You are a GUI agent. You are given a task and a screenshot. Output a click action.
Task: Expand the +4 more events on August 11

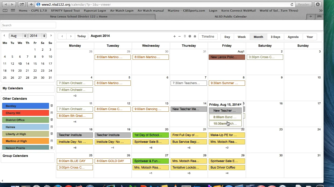click(x=75, y=122)
